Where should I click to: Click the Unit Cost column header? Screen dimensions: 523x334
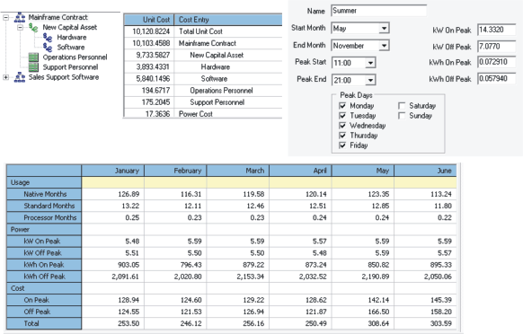(x=149, y=20)
